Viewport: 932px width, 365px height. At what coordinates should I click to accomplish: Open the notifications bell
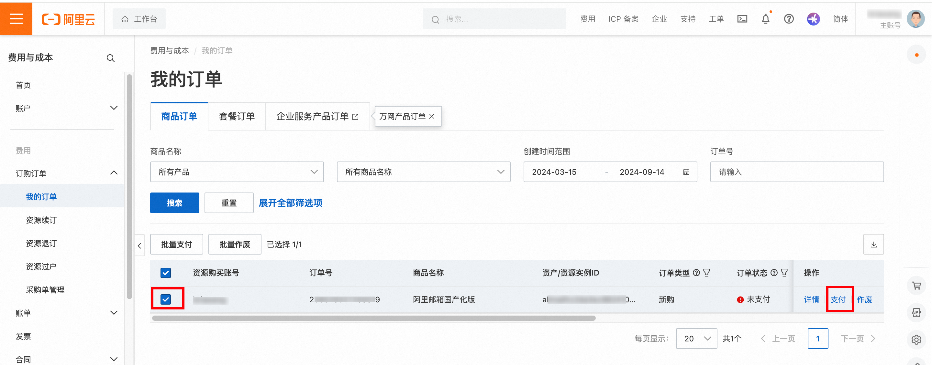click(x=765, y=19)
